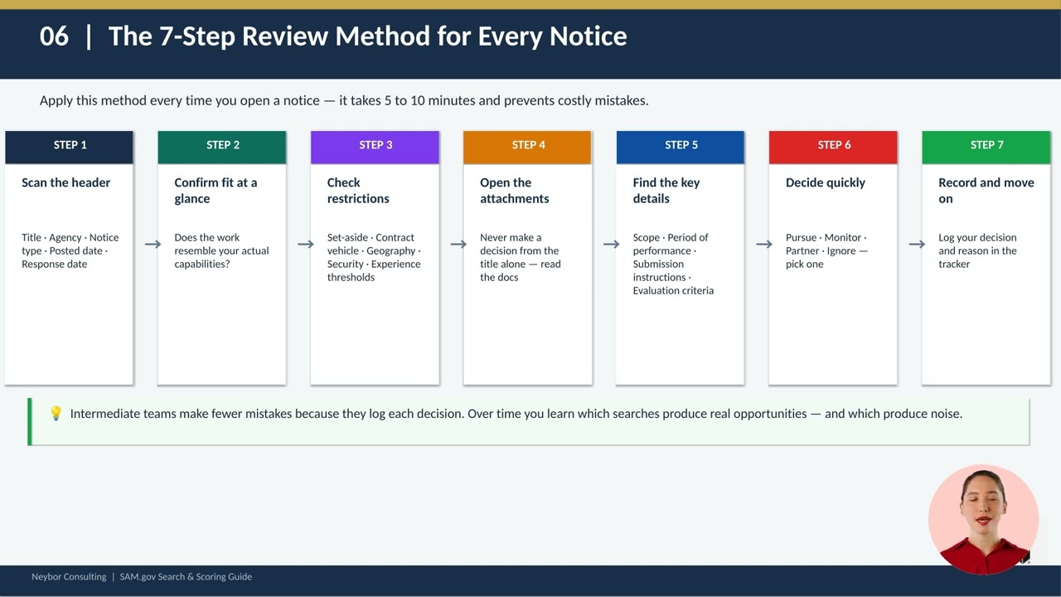Click the 'Title · Agency · Notice type' description

coord(70,250)
